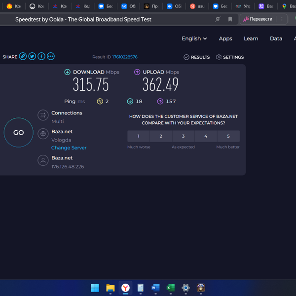The image size is (296, 296).
Task: Start the test with GO
Action: (x=19, y=133)
